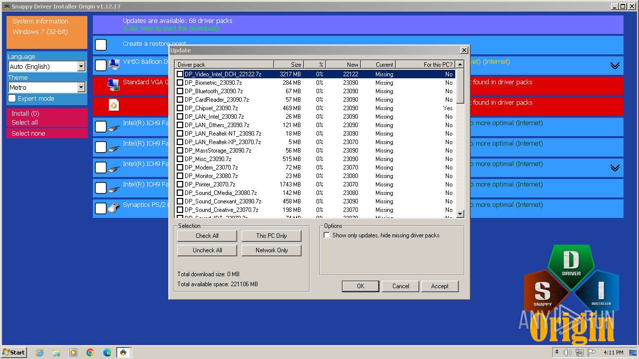Viewport: 639px width, 359px height.
Task: Sort by New column header
Action: (343, 64)
